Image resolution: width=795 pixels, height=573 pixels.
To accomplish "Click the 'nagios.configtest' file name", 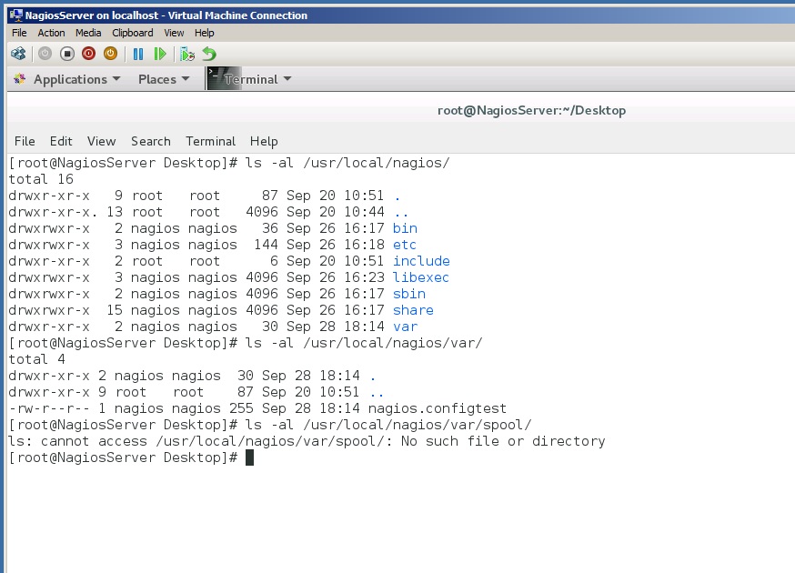I will click(437, 408).
